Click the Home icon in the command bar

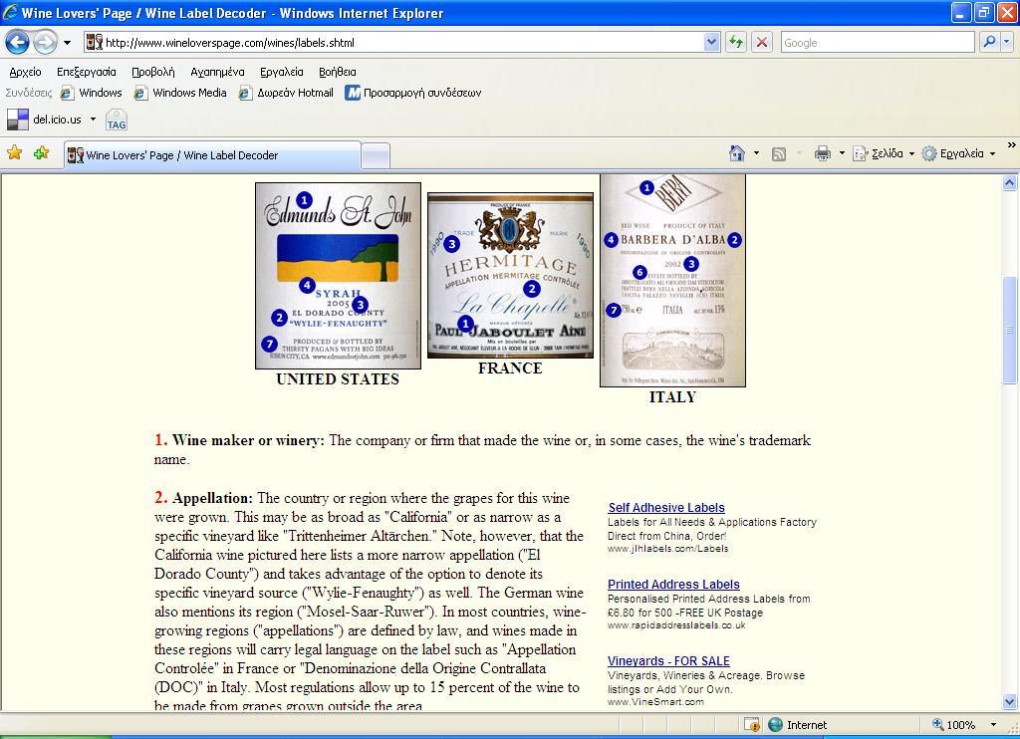point(737,153)
